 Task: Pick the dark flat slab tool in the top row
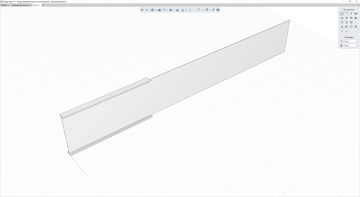356,14
